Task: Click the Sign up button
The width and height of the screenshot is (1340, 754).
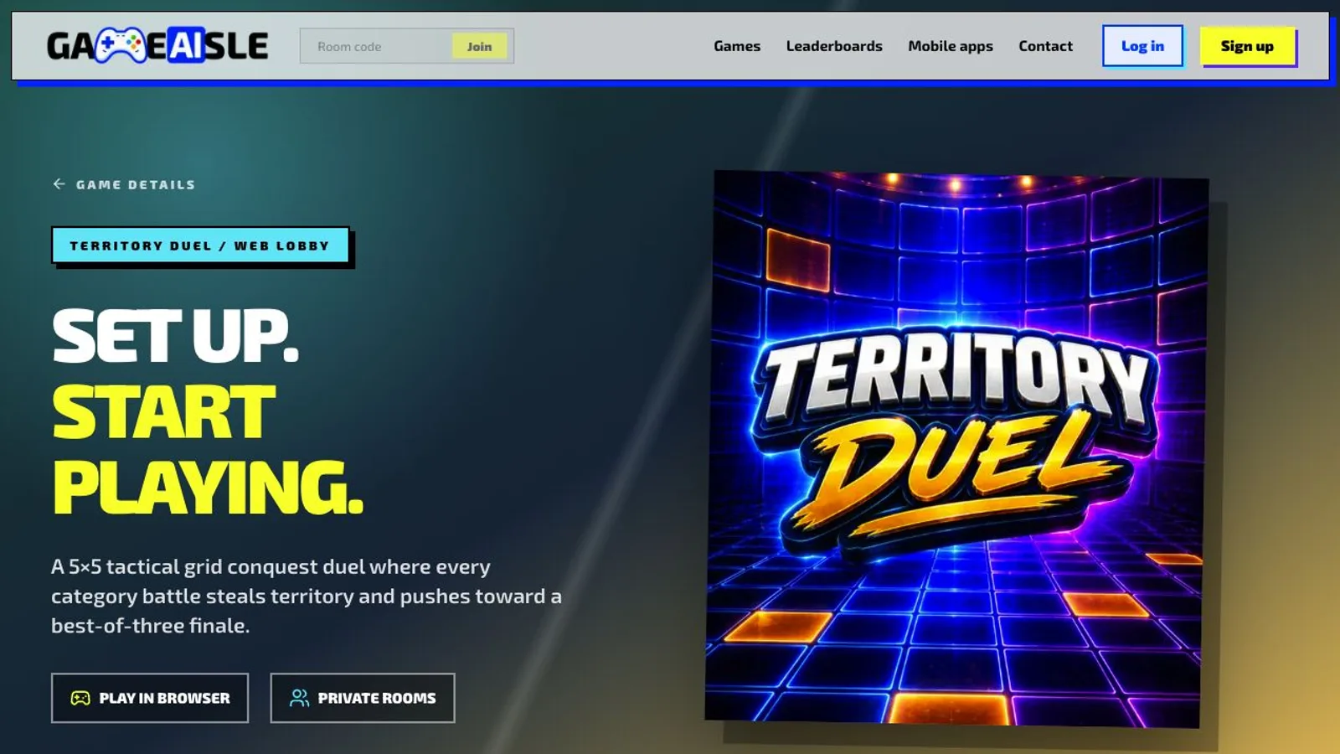Action: (1247, 46)
